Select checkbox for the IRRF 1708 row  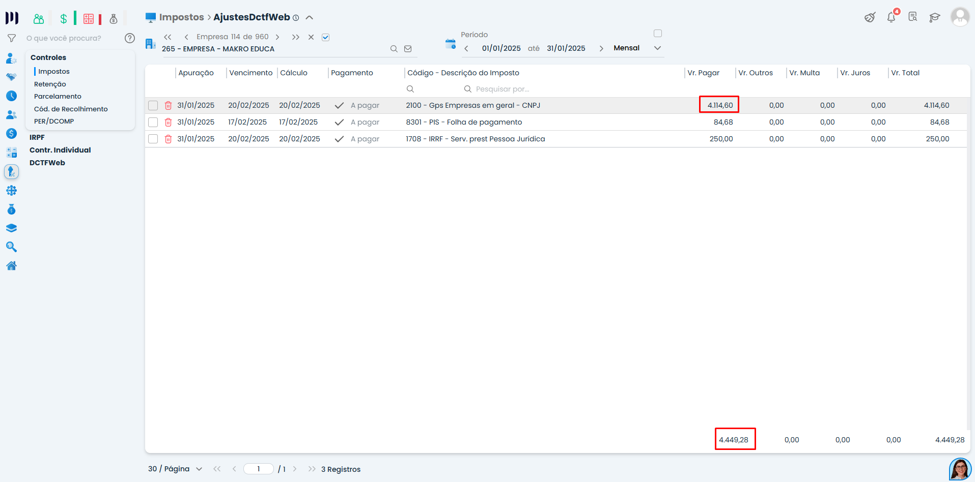tap(153, 139)
